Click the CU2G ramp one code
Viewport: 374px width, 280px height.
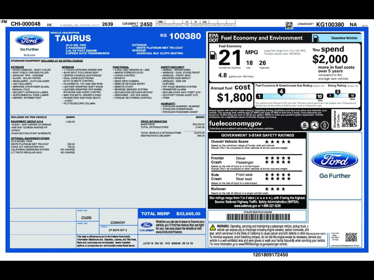click(x=86, y=218)
